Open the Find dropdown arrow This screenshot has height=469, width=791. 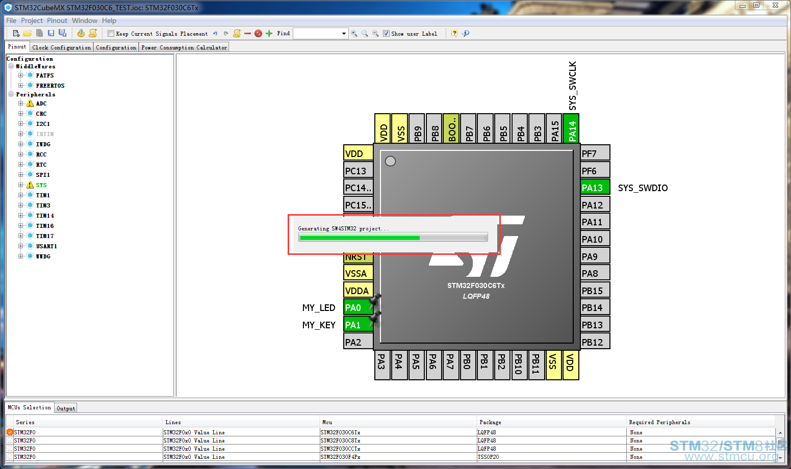pos(344,34)
